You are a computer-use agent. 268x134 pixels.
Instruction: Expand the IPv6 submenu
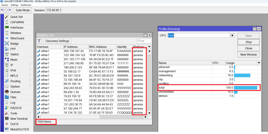[30, 70]
